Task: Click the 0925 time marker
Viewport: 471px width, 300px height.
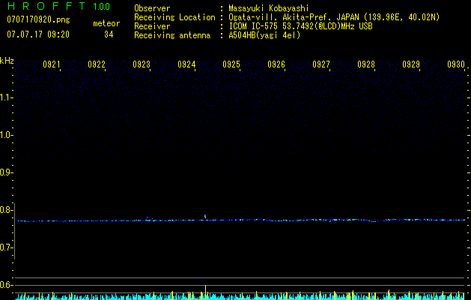Action: point(231,64)
